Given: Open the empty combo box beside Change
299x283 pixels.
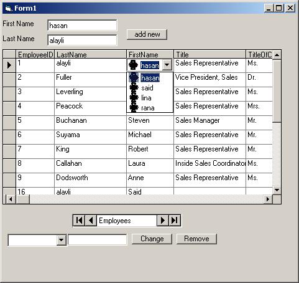Looking at the screenshot, I should (x=61, y=240).
